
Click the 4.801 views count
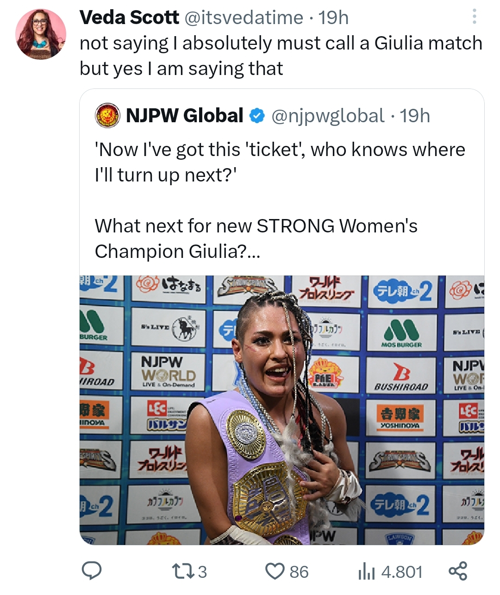402,572
